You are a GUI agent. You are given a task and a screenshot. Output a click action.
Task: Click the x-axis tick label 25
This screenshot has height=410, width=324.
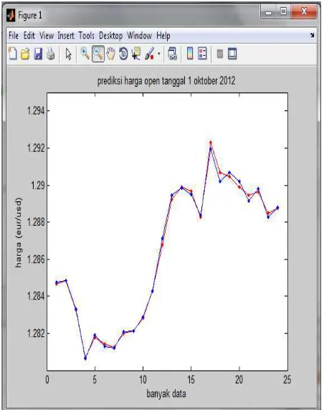click(287, 380)
